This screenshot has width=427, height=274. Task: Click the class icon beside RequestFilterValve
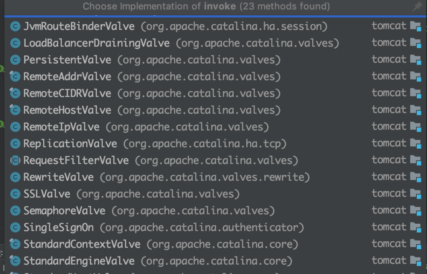[x=15, y=161]
